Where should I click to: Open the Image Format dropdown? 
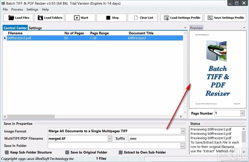pos(183,131)
